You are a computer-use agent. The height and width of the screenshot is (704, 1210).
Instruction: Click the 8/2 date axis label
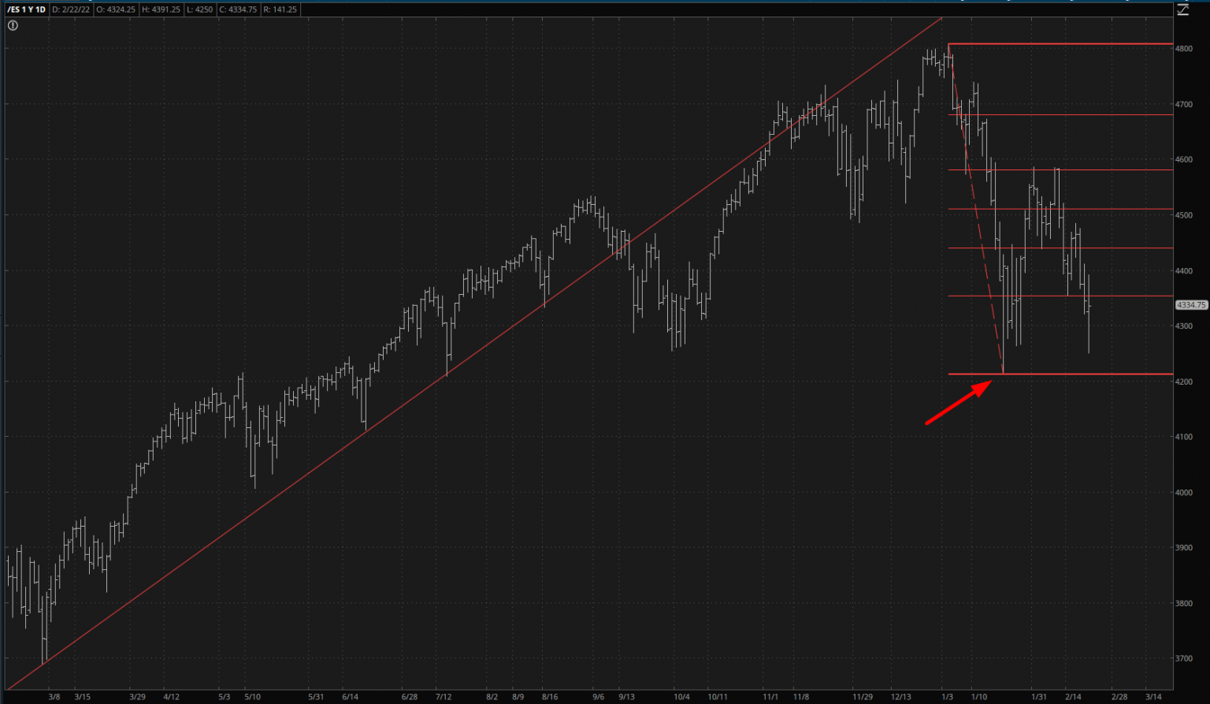pos(492,697)
